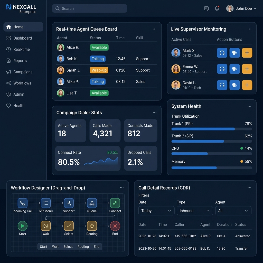Whisper to David L. call
The image size is (263, 263).
pyautogui.click(x=234, y=85)
